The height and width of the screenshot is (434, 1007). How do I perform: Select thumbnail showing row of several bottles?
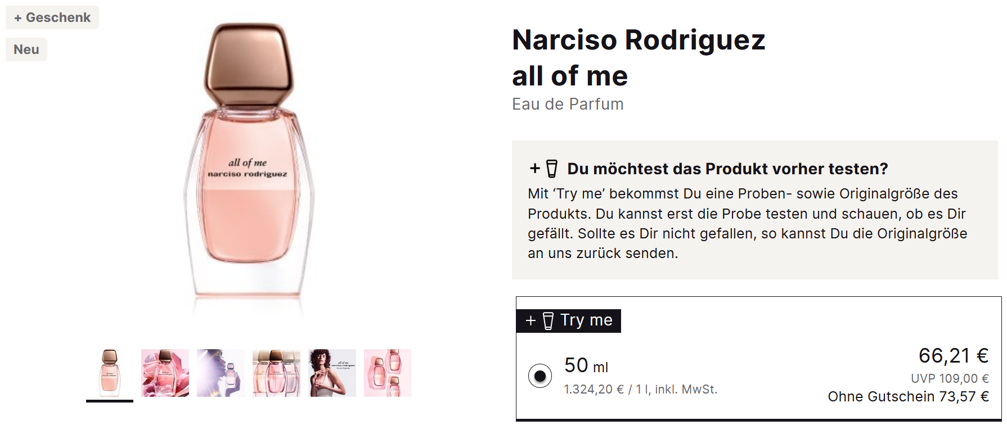click(x=276, y=373)
